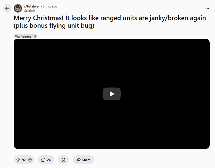Filter by the Warhammer III flair tag
This screenshot has height=168, width=215.
[x=25, y=36]
